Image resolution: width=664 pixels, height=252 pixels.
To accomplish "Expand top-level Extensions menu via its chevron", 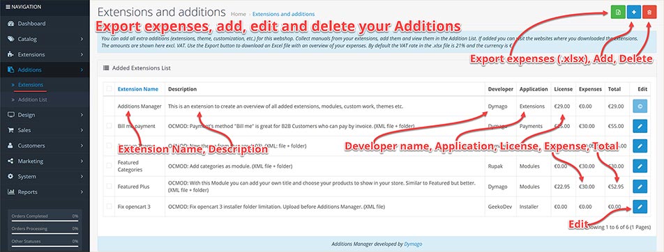I will 82,54.
